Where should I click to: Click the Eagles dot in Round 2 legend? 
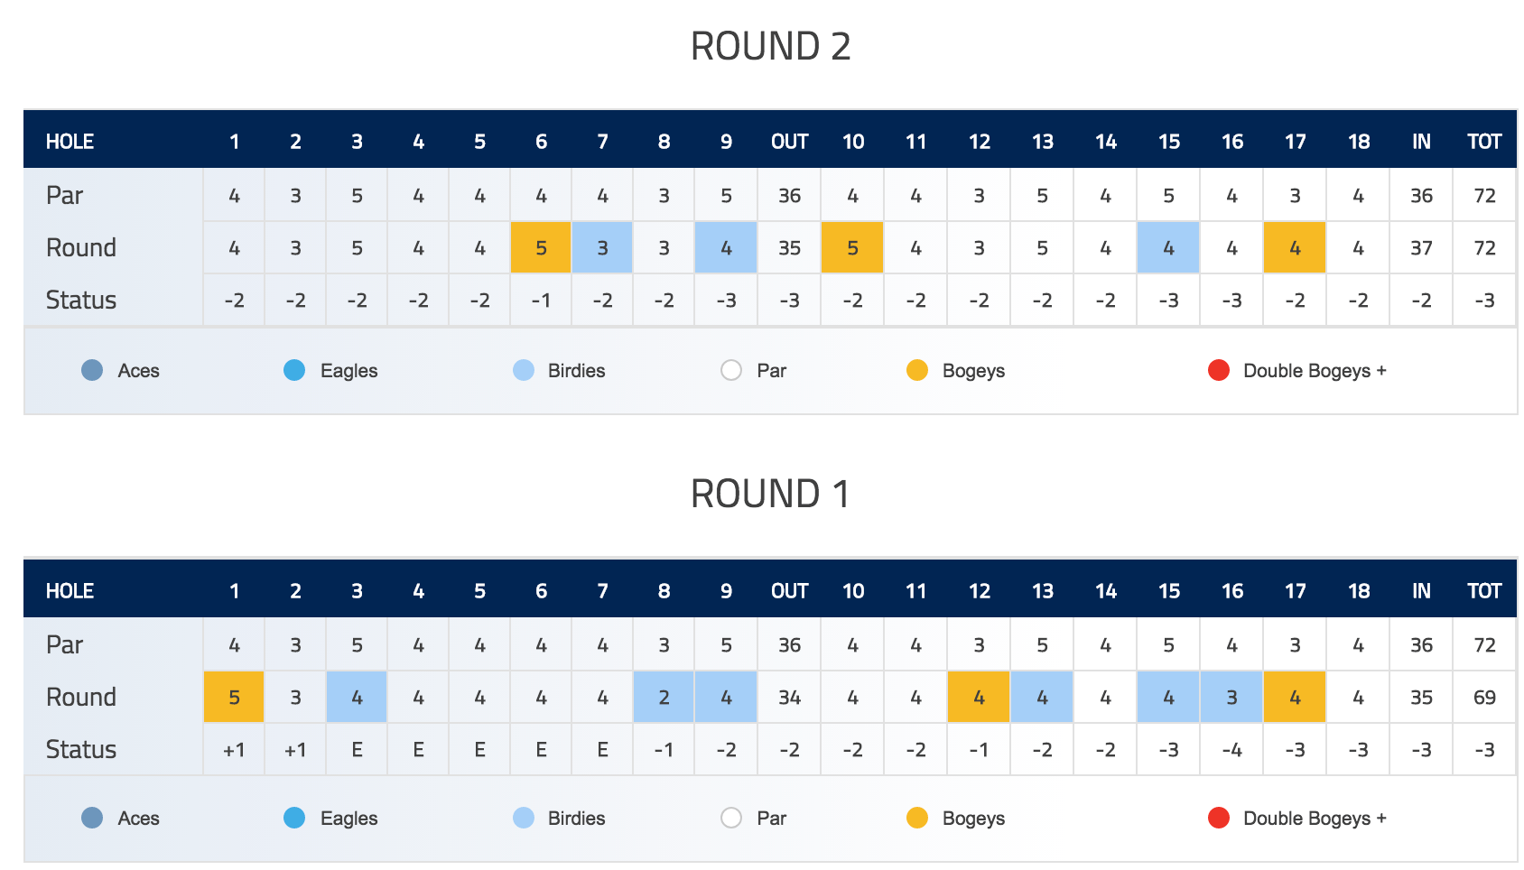point(294,370)
